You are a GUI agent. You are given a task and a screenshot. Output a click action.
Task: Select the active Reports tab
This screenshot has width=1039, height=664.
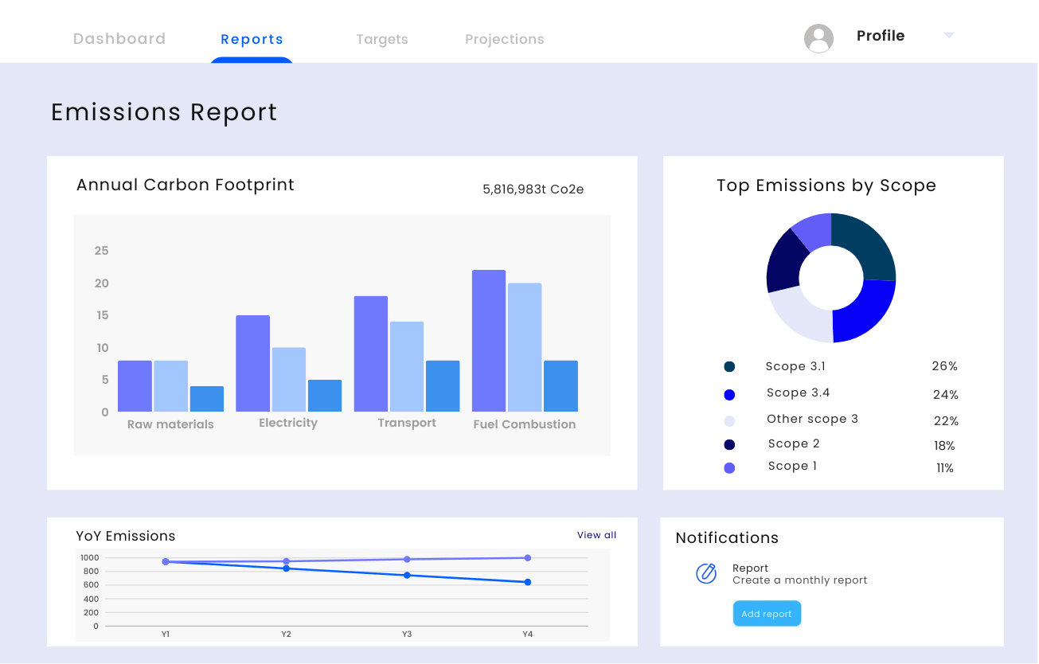pos(252,38)
